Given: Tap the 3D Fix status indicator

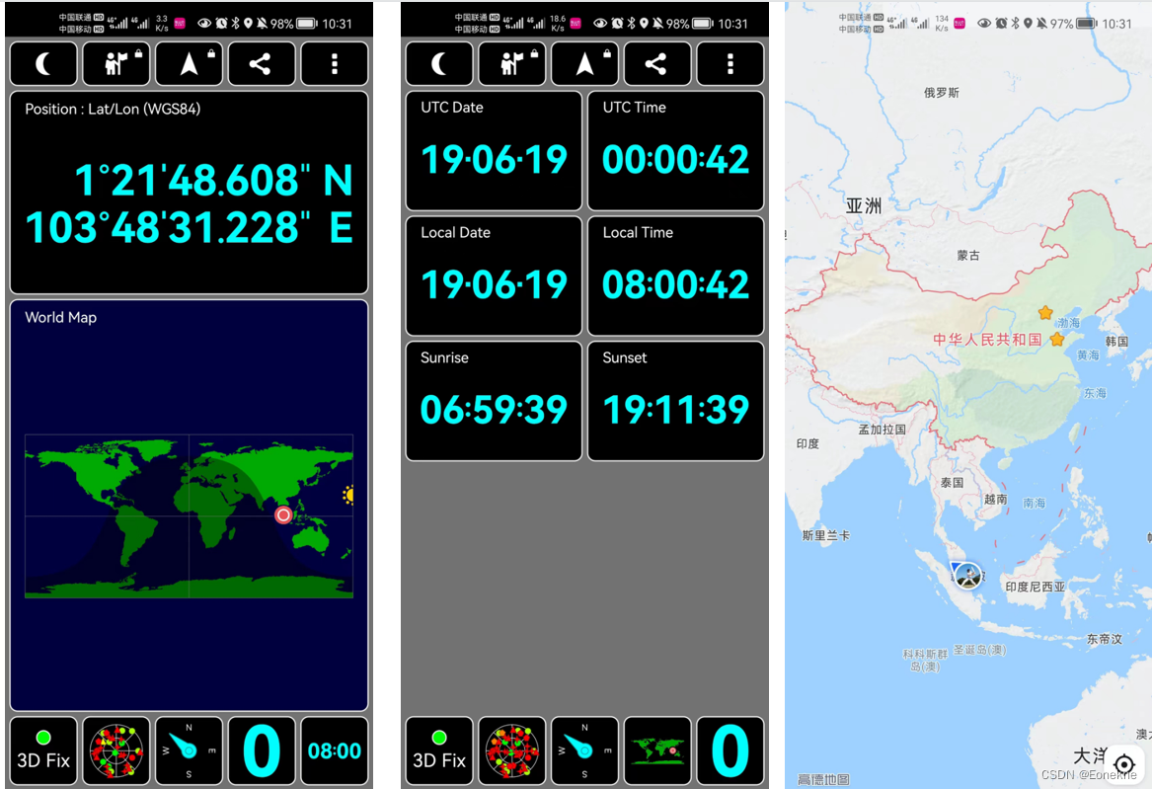Looking at the screenshot, I should coord(42,758).
